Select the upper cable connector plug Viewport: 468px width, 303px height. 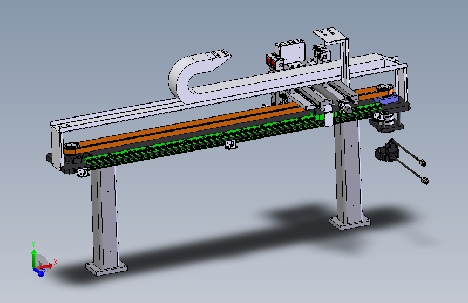423,162
